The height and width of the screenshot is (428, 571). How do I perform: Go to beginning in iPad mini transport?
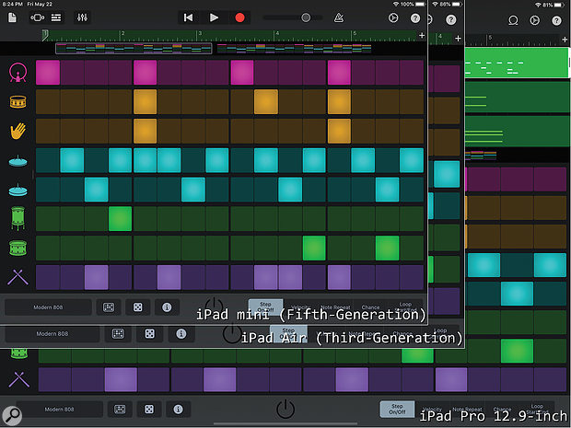188,17
